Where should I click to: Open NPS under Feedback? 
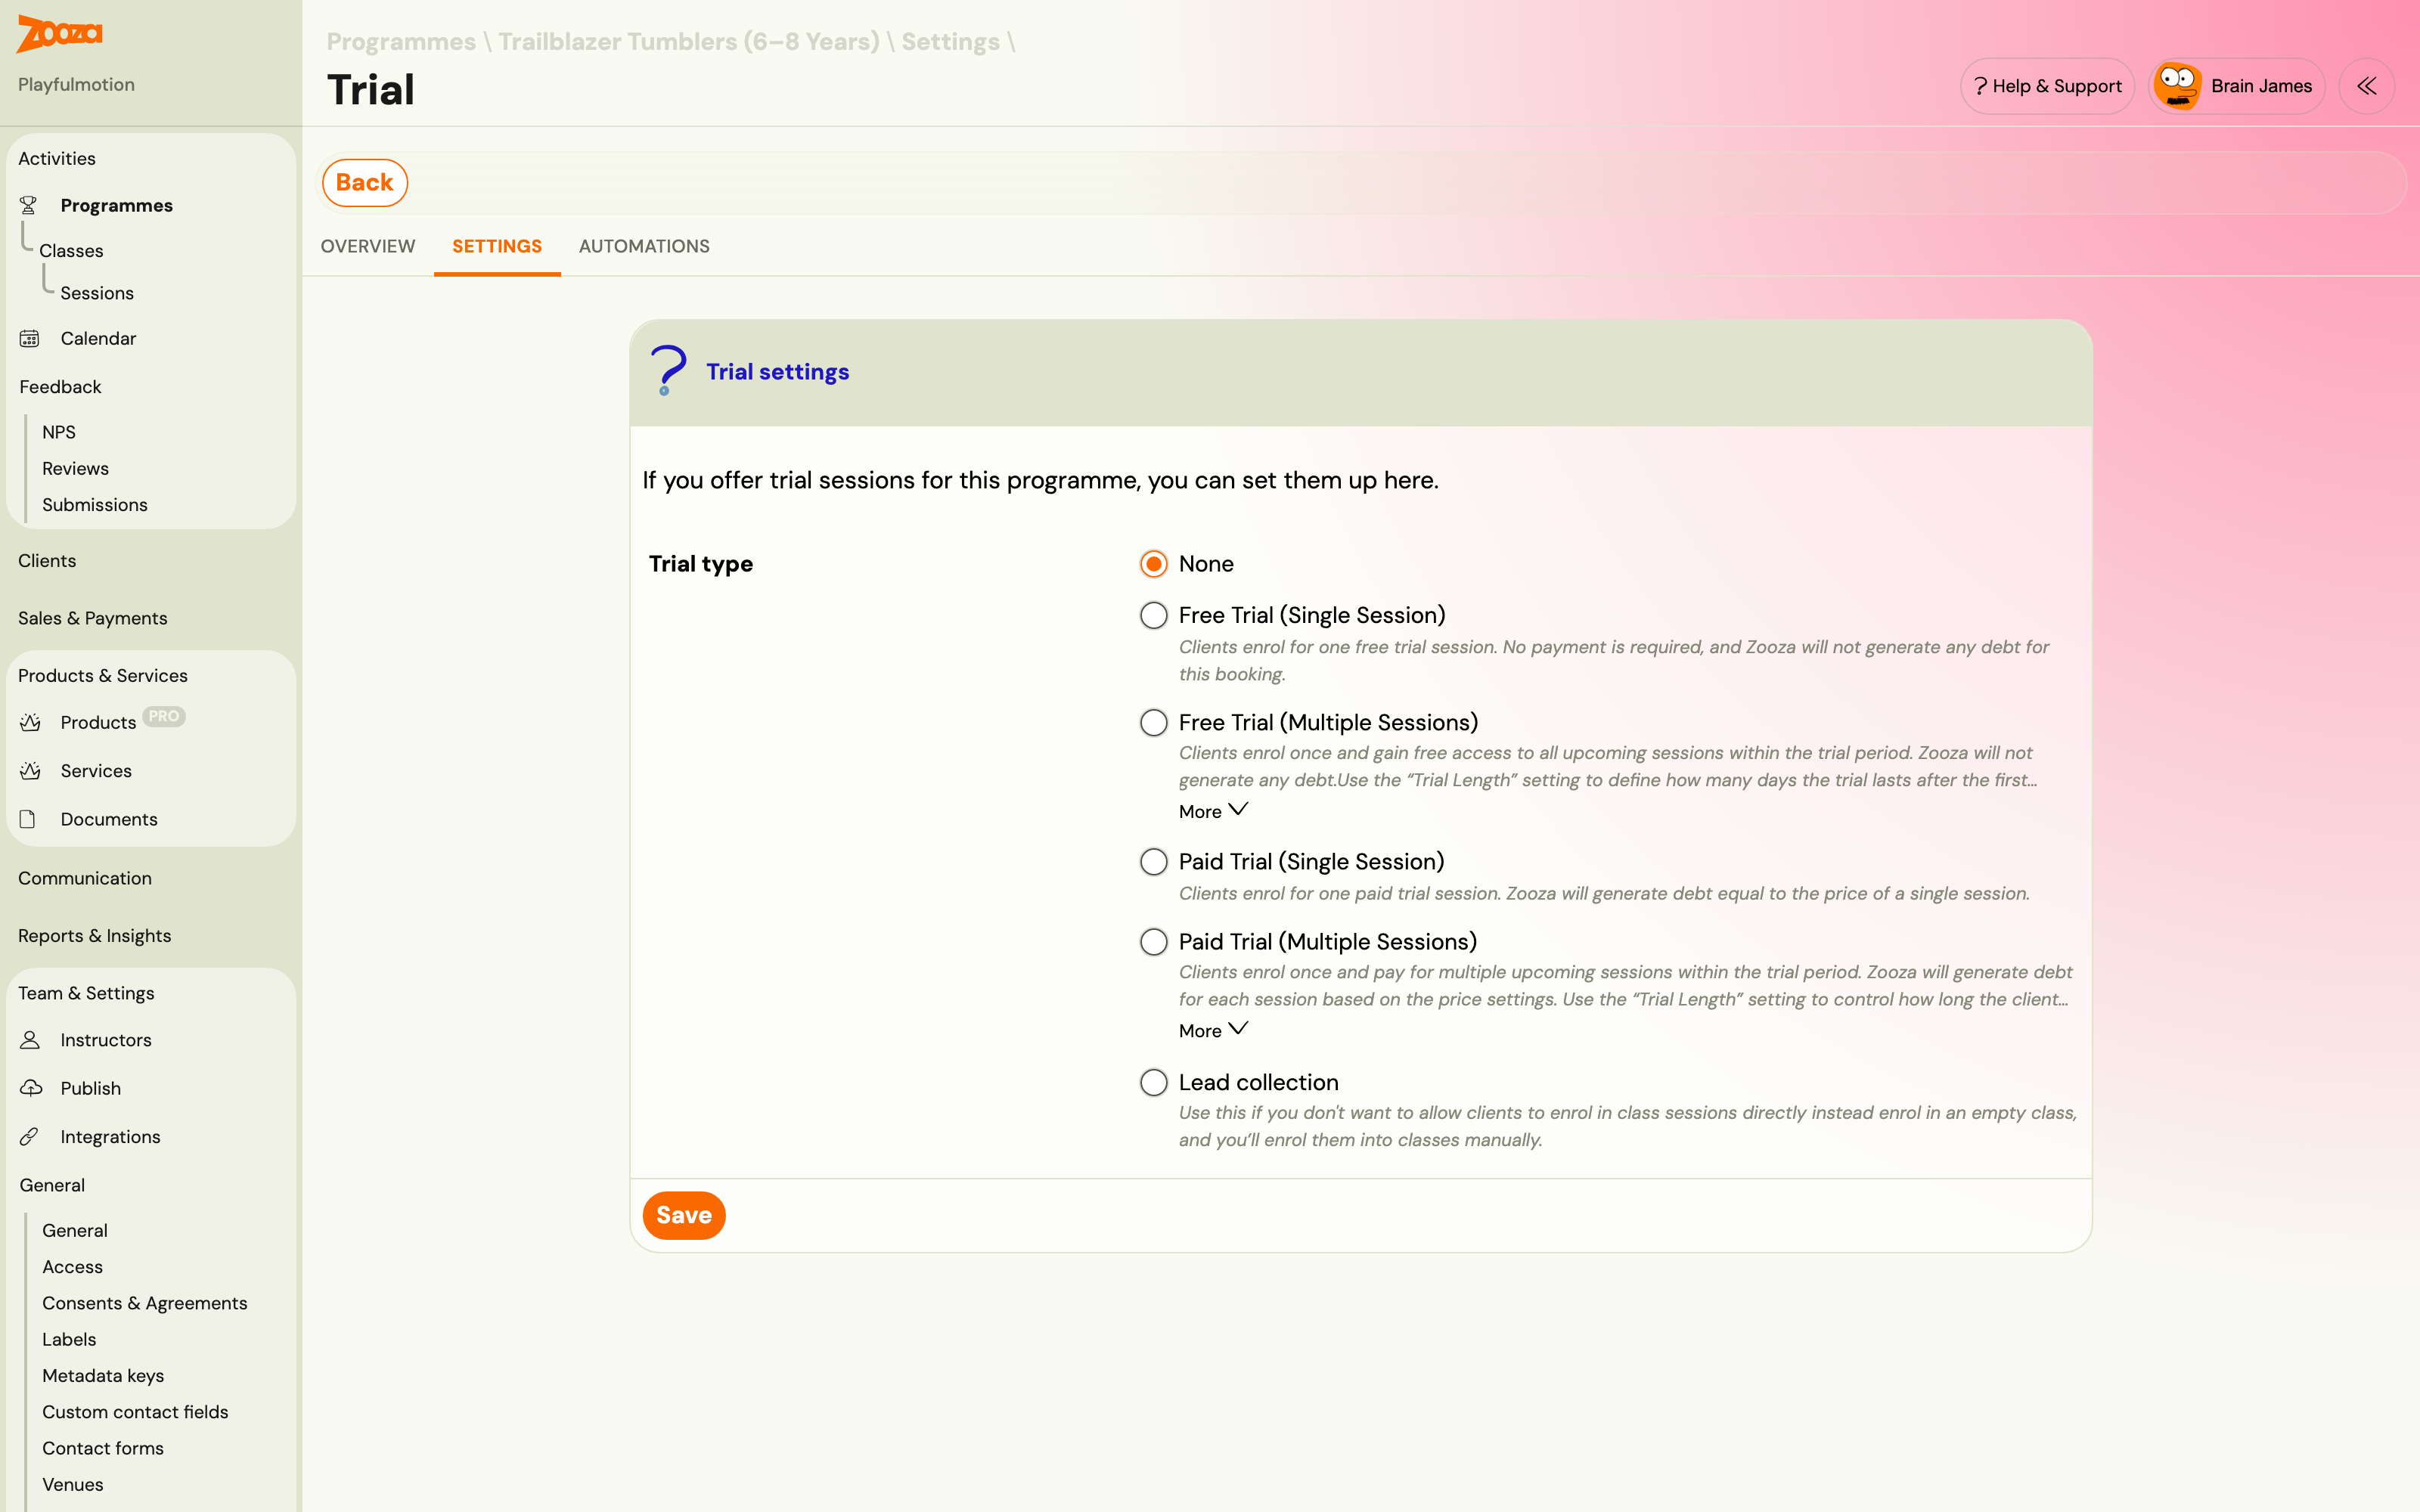point(59,432)
